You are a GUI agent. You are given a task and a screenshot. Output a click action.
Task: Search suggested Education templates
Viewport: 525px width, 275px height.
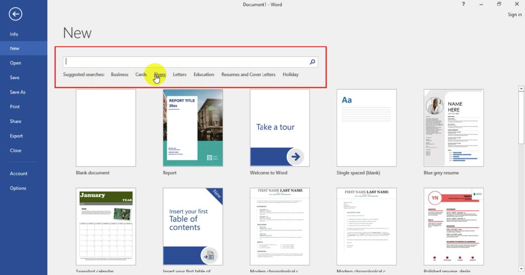tap(204, 75)
